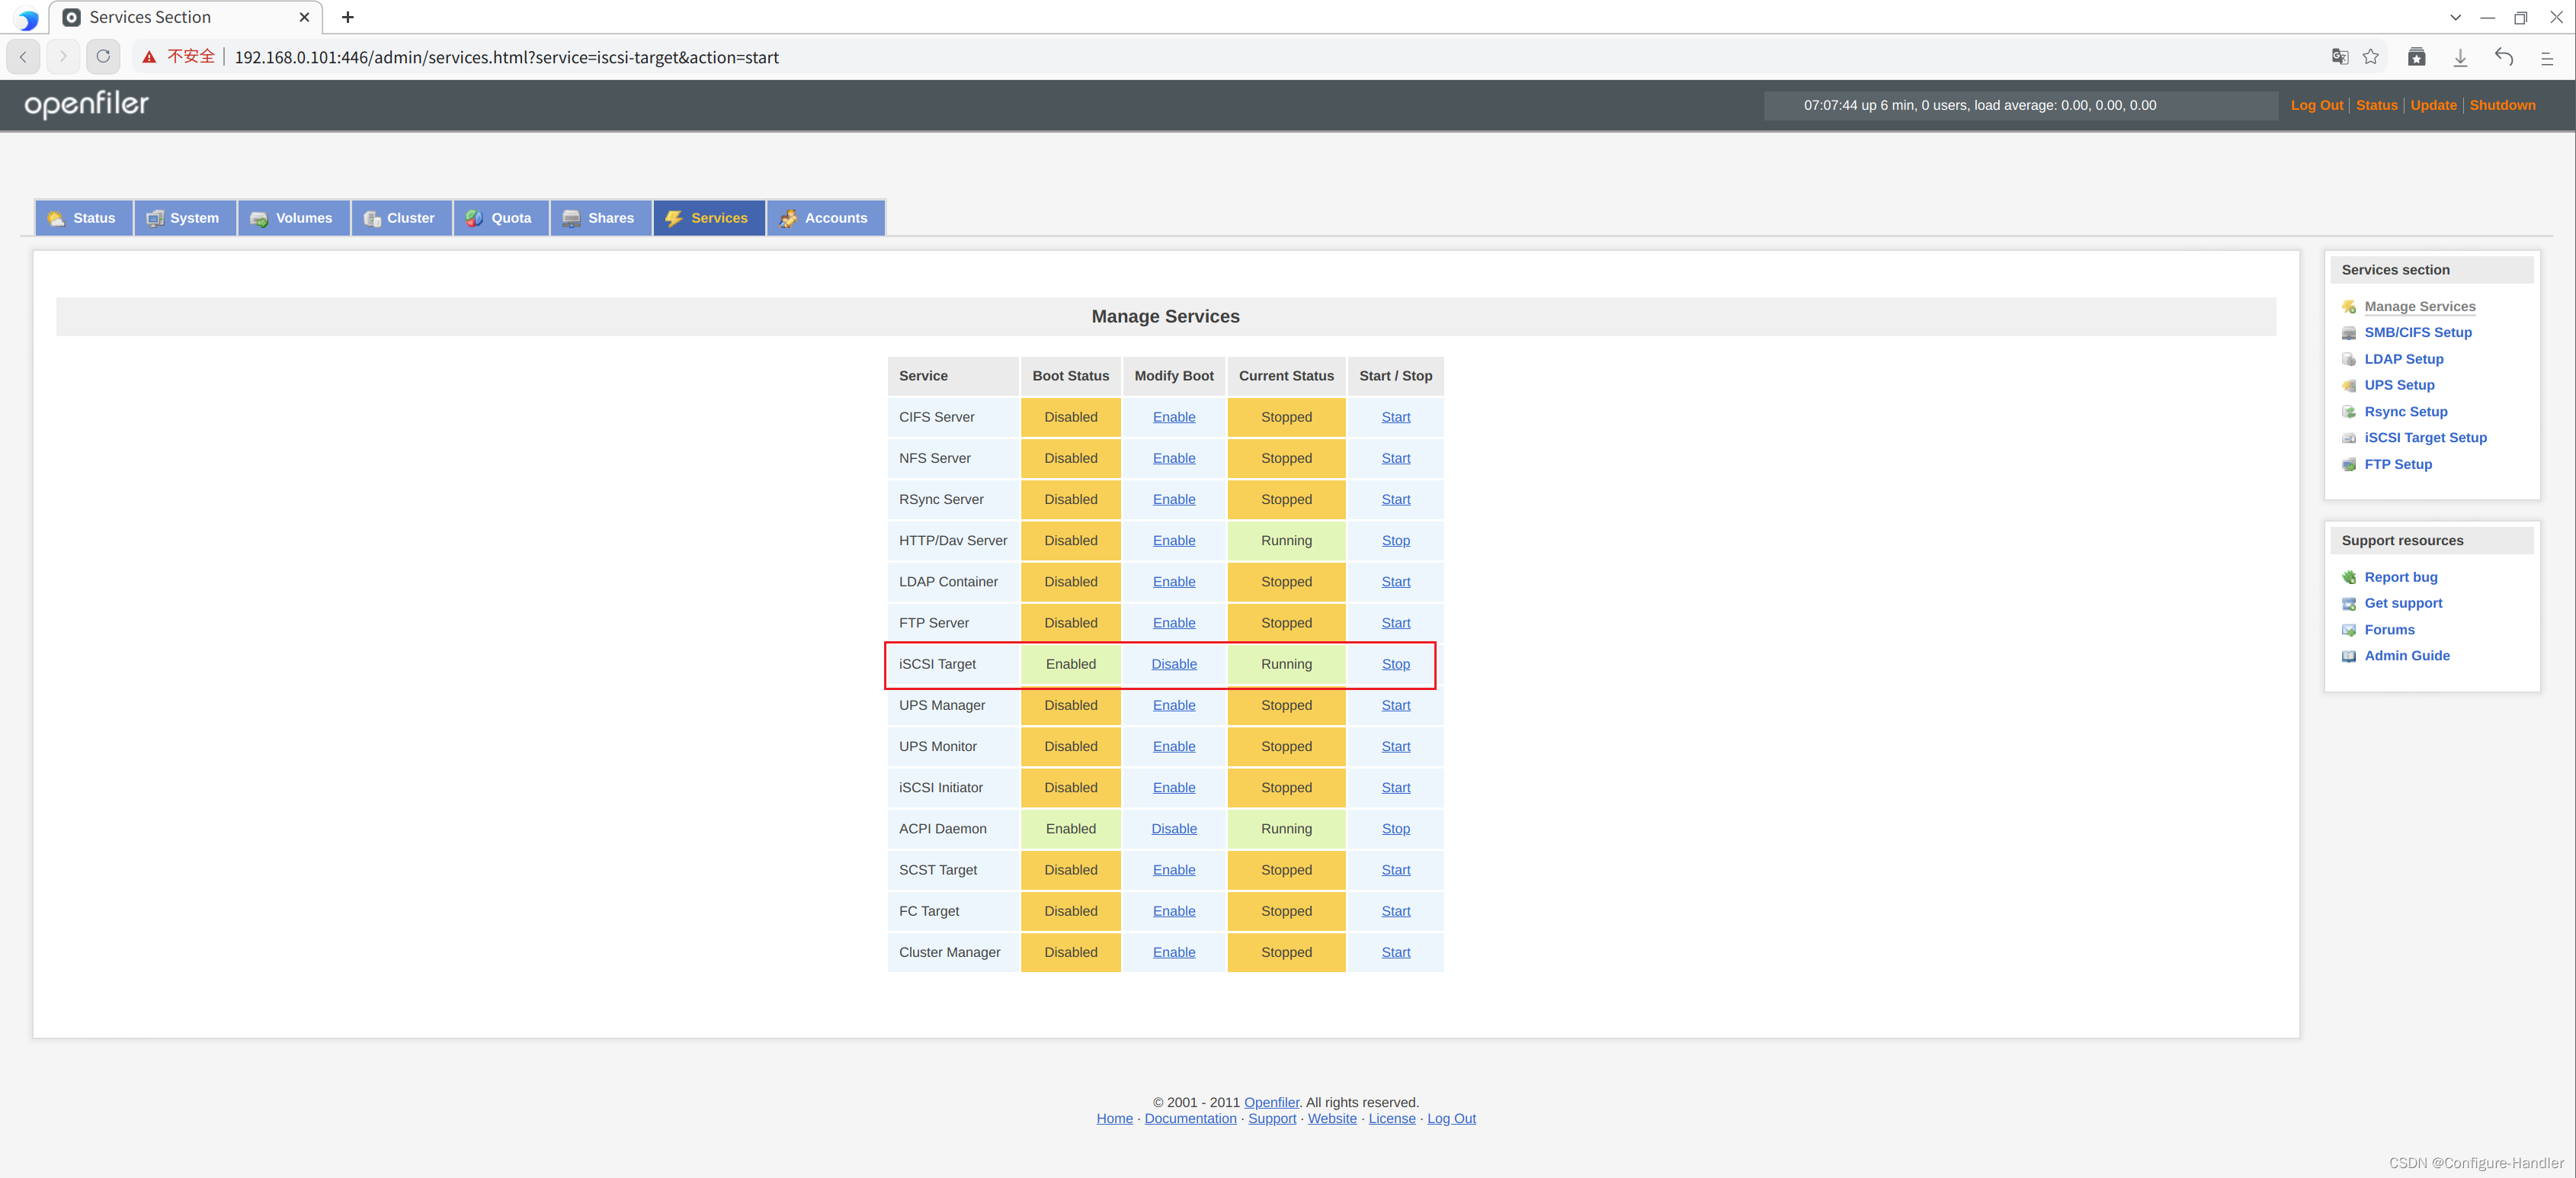Expand the tab list chevron in title bar
This screenshot has width=2576, height=1178.
point(2455,18)
